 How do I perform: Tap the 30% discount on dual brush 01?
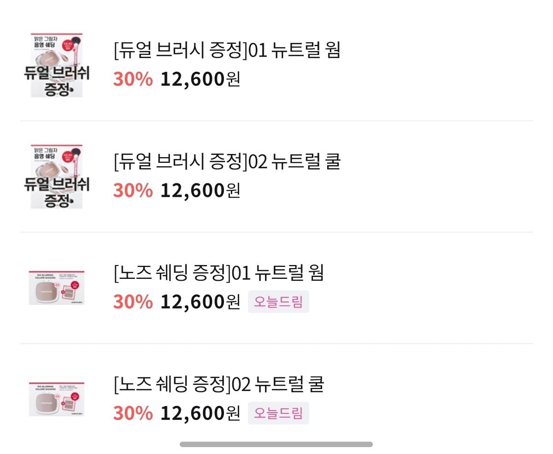coord(133,79)
